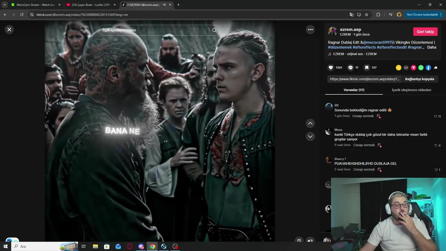Open @mecocan59975 mention link
The height and width of the screenshot is (251, 446).
(378, 42)
